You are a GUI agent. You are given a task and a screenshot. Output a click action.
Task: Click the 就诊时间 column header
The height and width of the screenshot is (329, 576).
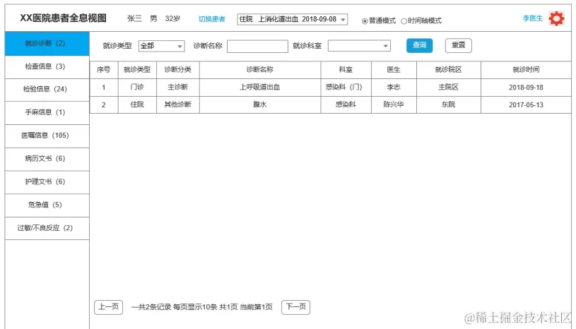pyautogui.click(x=526, y=70)
